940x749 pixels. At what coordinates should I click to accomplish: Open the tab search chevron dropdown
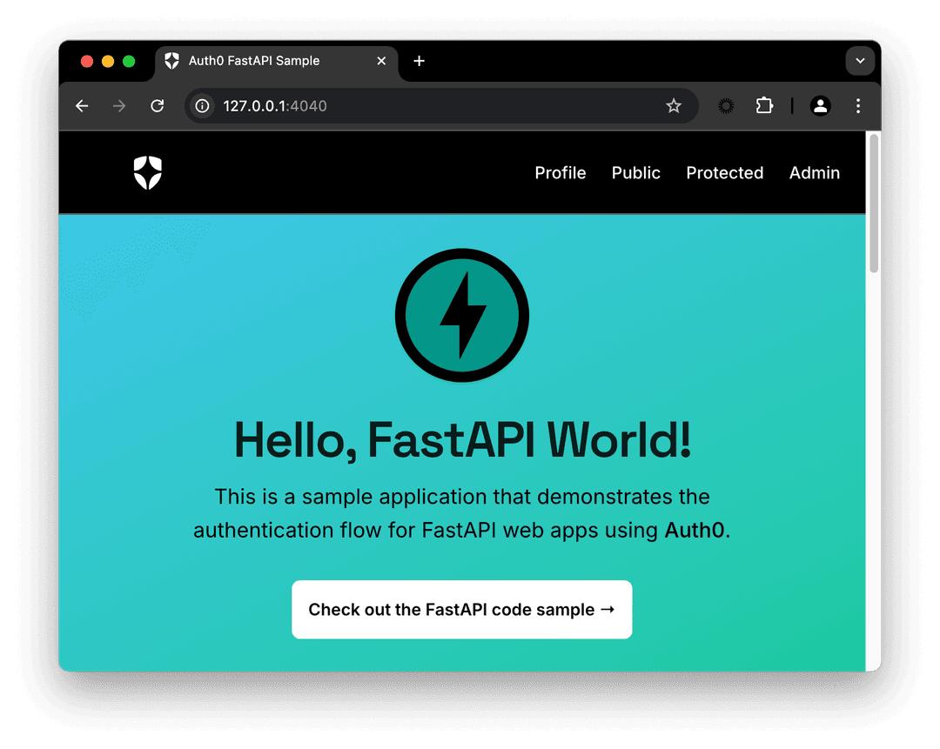point(860,61)
